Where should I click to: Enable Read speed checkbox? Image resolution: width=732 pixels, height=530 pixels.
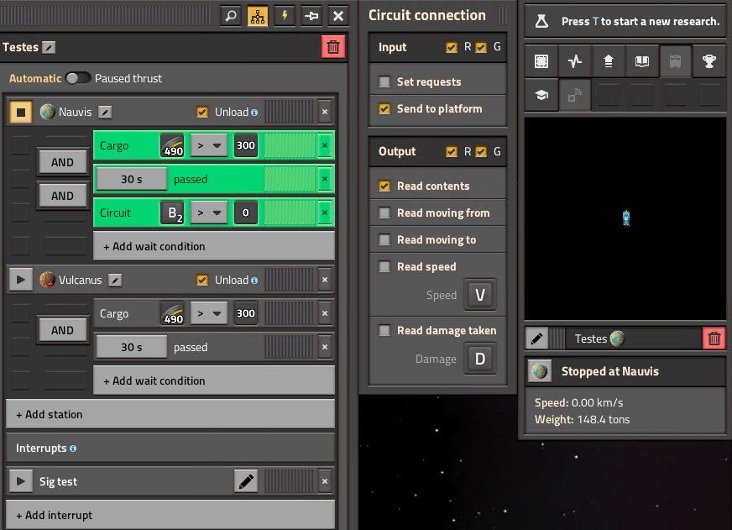click(x=384, y=266)
